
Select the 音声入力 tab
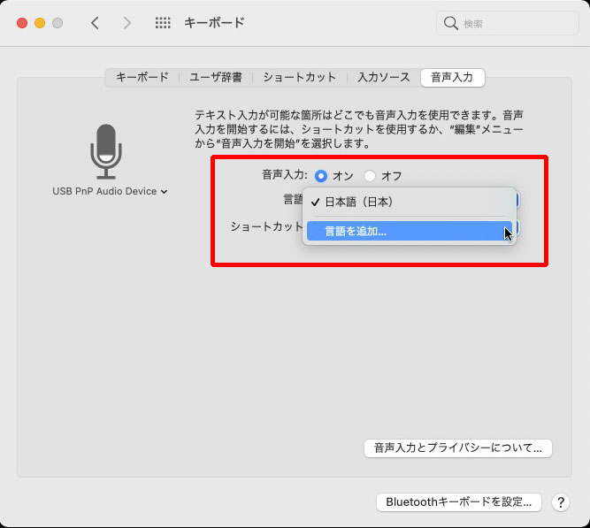pos(452,78)
